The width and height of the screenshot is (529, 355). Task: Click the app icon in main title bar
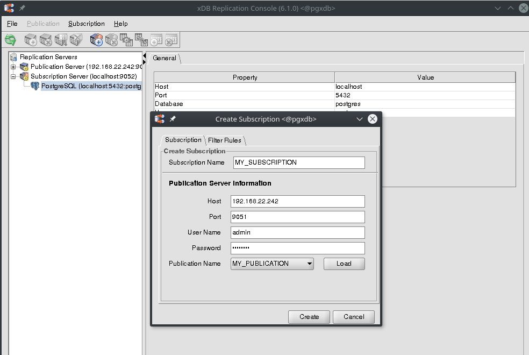[9, 8]
